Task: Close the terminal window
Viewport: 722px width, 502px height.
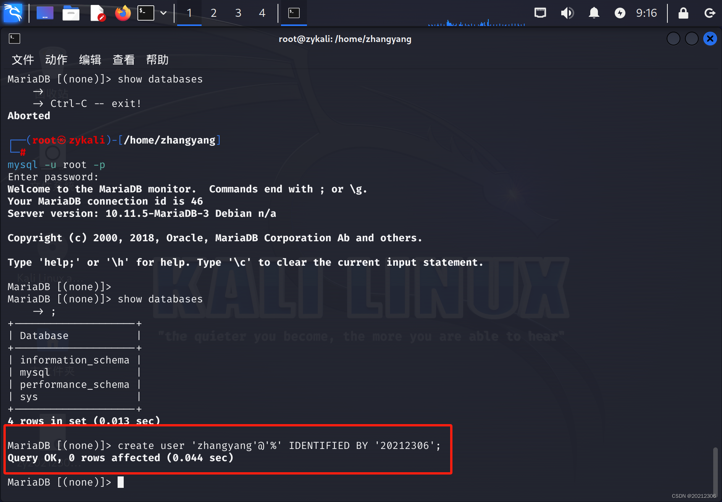Action: [x=710, y=39]
